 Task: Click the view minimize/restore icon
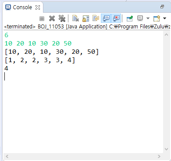[x=162, y=7]
